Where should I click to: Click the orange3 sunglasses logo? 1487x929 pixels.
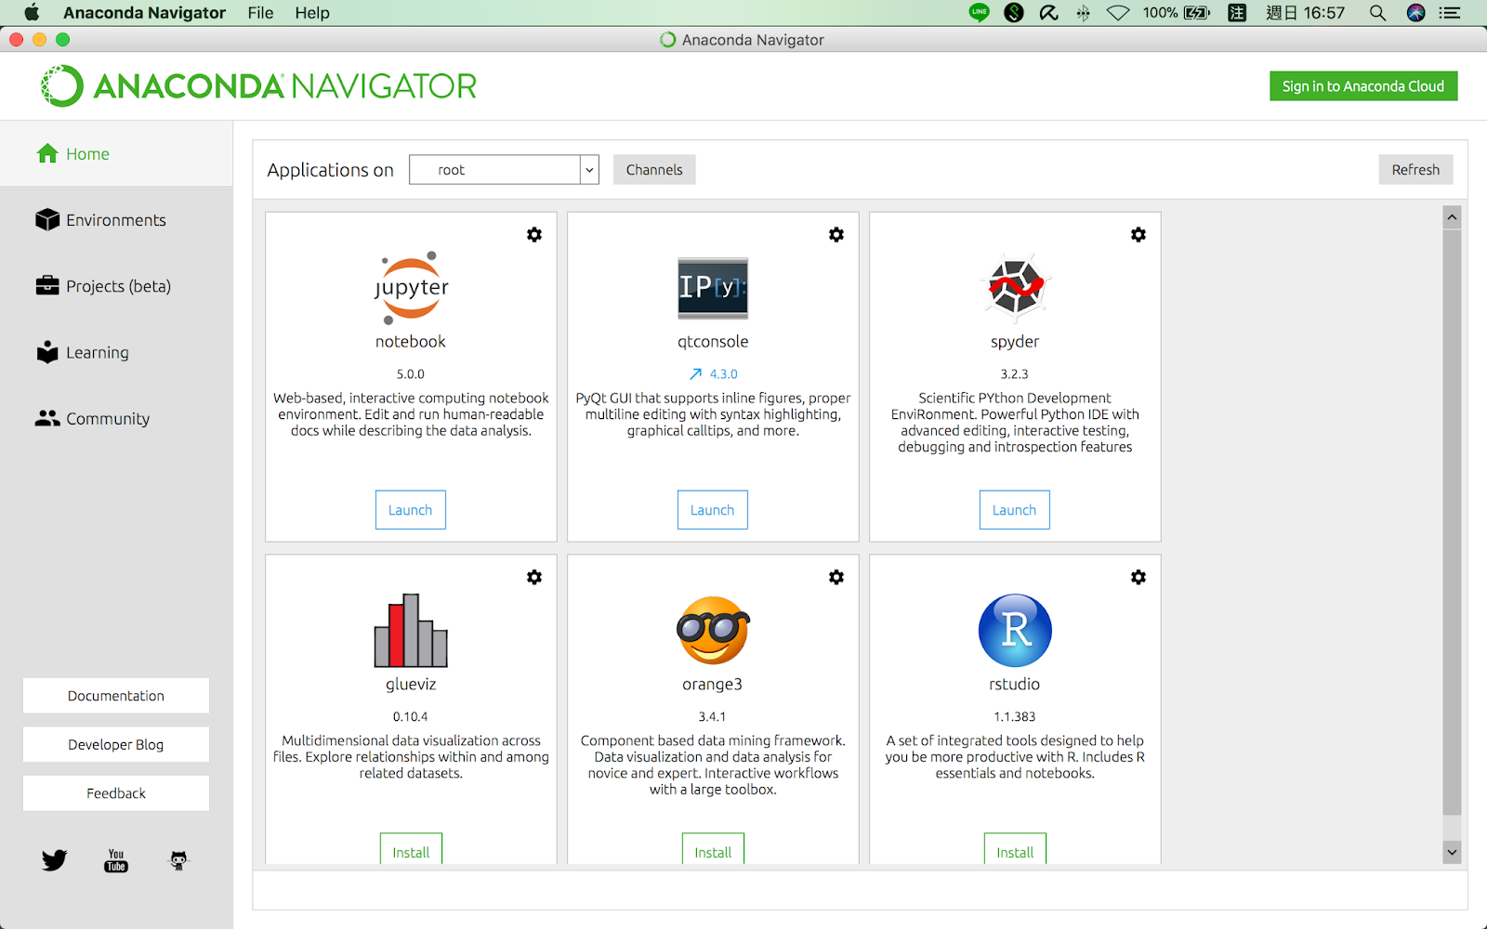(x=713, y=631)
